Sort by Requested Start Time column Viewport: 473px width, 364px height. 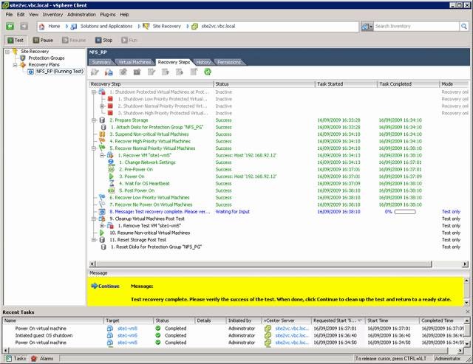tap(338, 320)
